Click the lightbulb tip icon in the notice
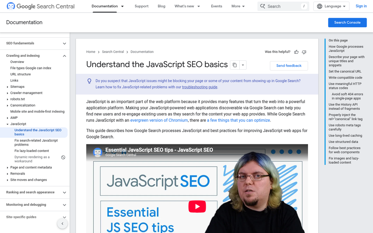This screenshot has height=233, width=373. click(x=89, y=81)
